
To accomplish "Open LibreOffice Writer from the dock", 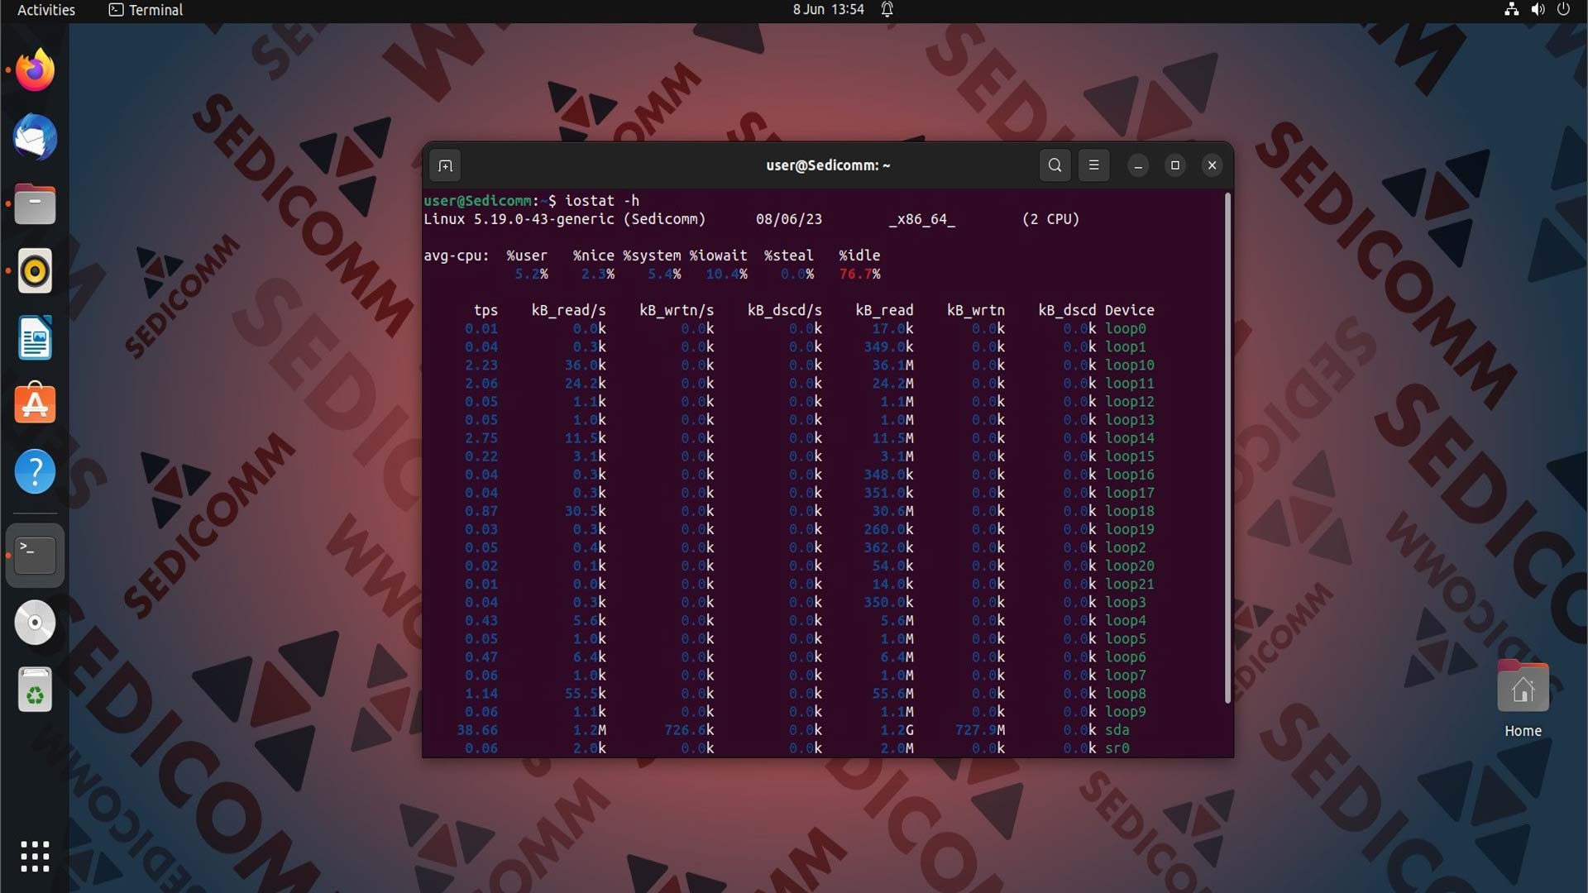I will point(35,338).
